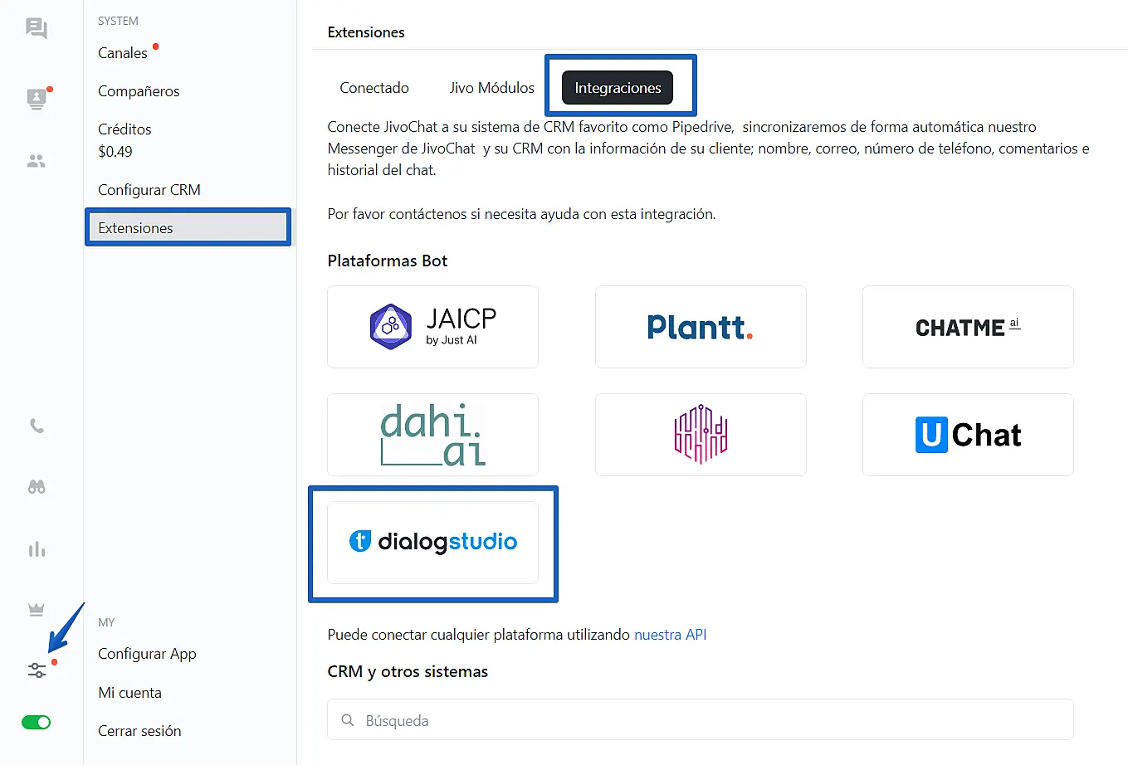This screenshot has height=765, width=1128.
Task: Open the contacts card icon in sidebar
Action: (37, 99)
